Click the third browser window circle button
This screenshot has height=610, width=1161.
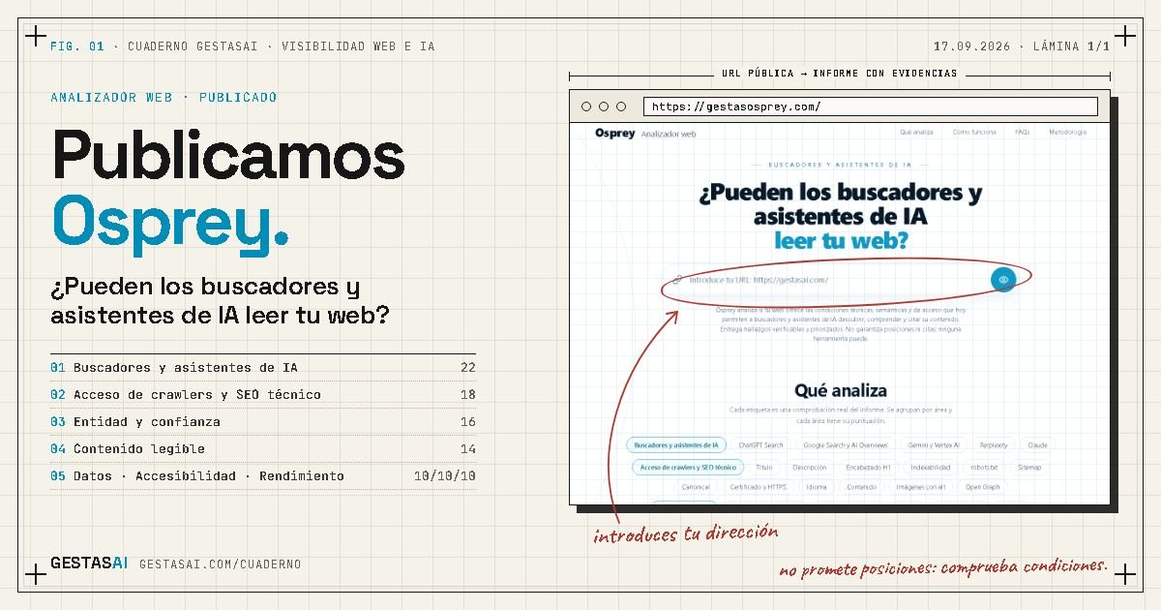pyautogui.click(x=621, y=107)
